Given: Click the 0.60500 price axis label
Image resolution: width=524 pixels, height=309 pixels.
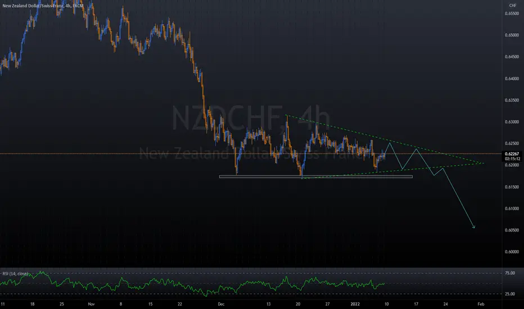Looking at the screenshot, I should [512, 230].
